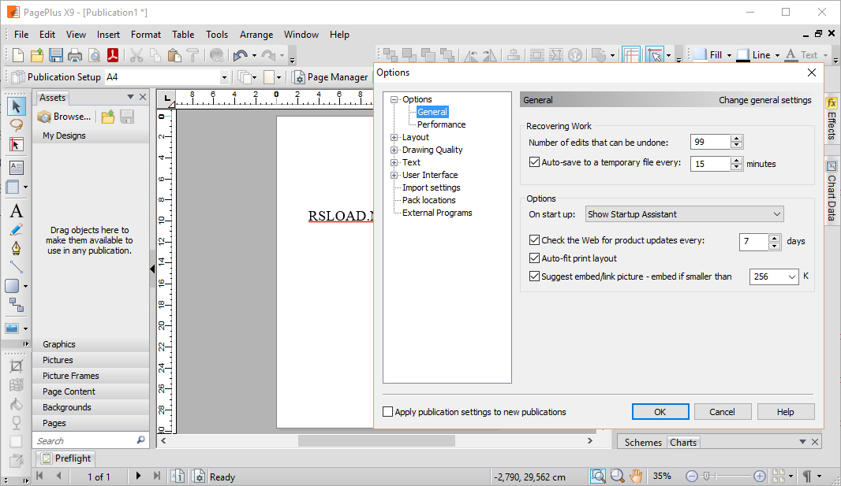Select the Pen tool
This screenshot has height=486, width=841.
coord(16,248)
